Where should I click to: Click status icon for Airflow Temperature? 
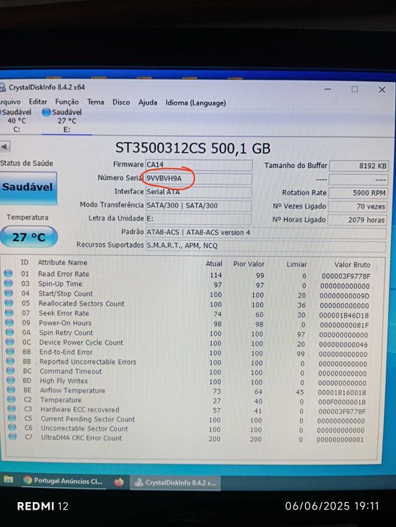[x=11, y=389]
